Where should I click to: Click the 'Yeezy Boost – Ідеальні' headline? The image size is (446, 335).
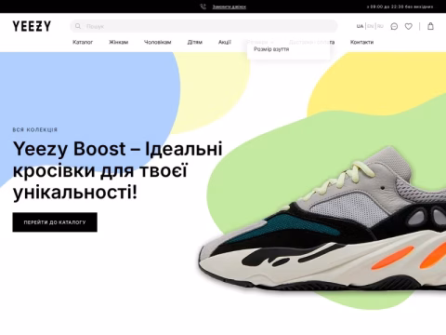tap(118, 149)
